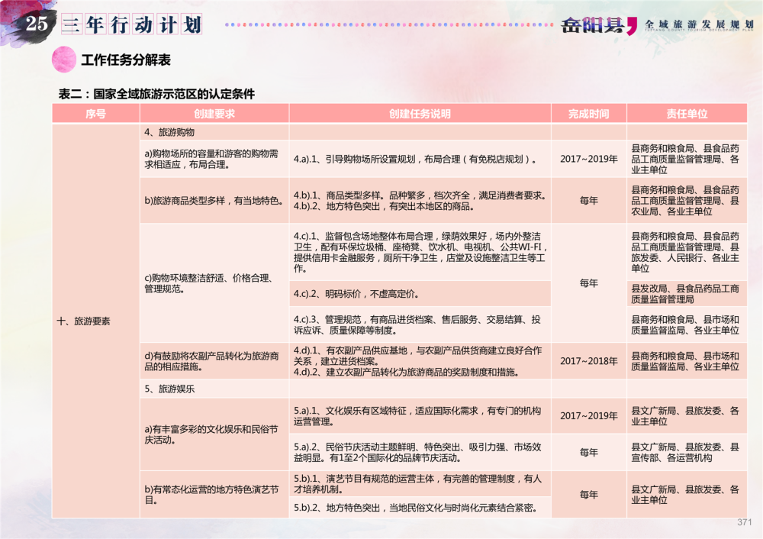Select the 十、旅游要素 cell
This screenshot has width=763, height=539.
pyautogui.click(x=84, y=321)
